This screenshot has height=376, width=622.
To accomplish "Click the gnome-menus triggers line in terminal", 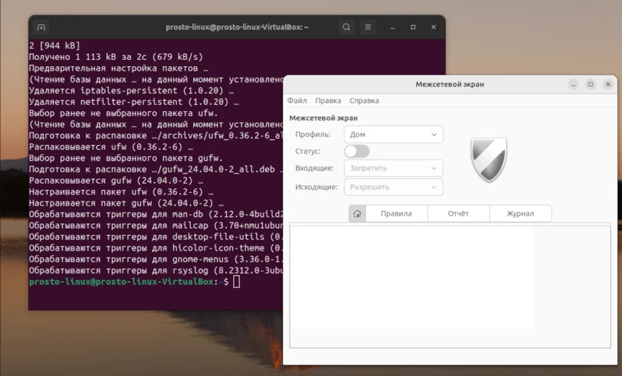I will [156, 259].
